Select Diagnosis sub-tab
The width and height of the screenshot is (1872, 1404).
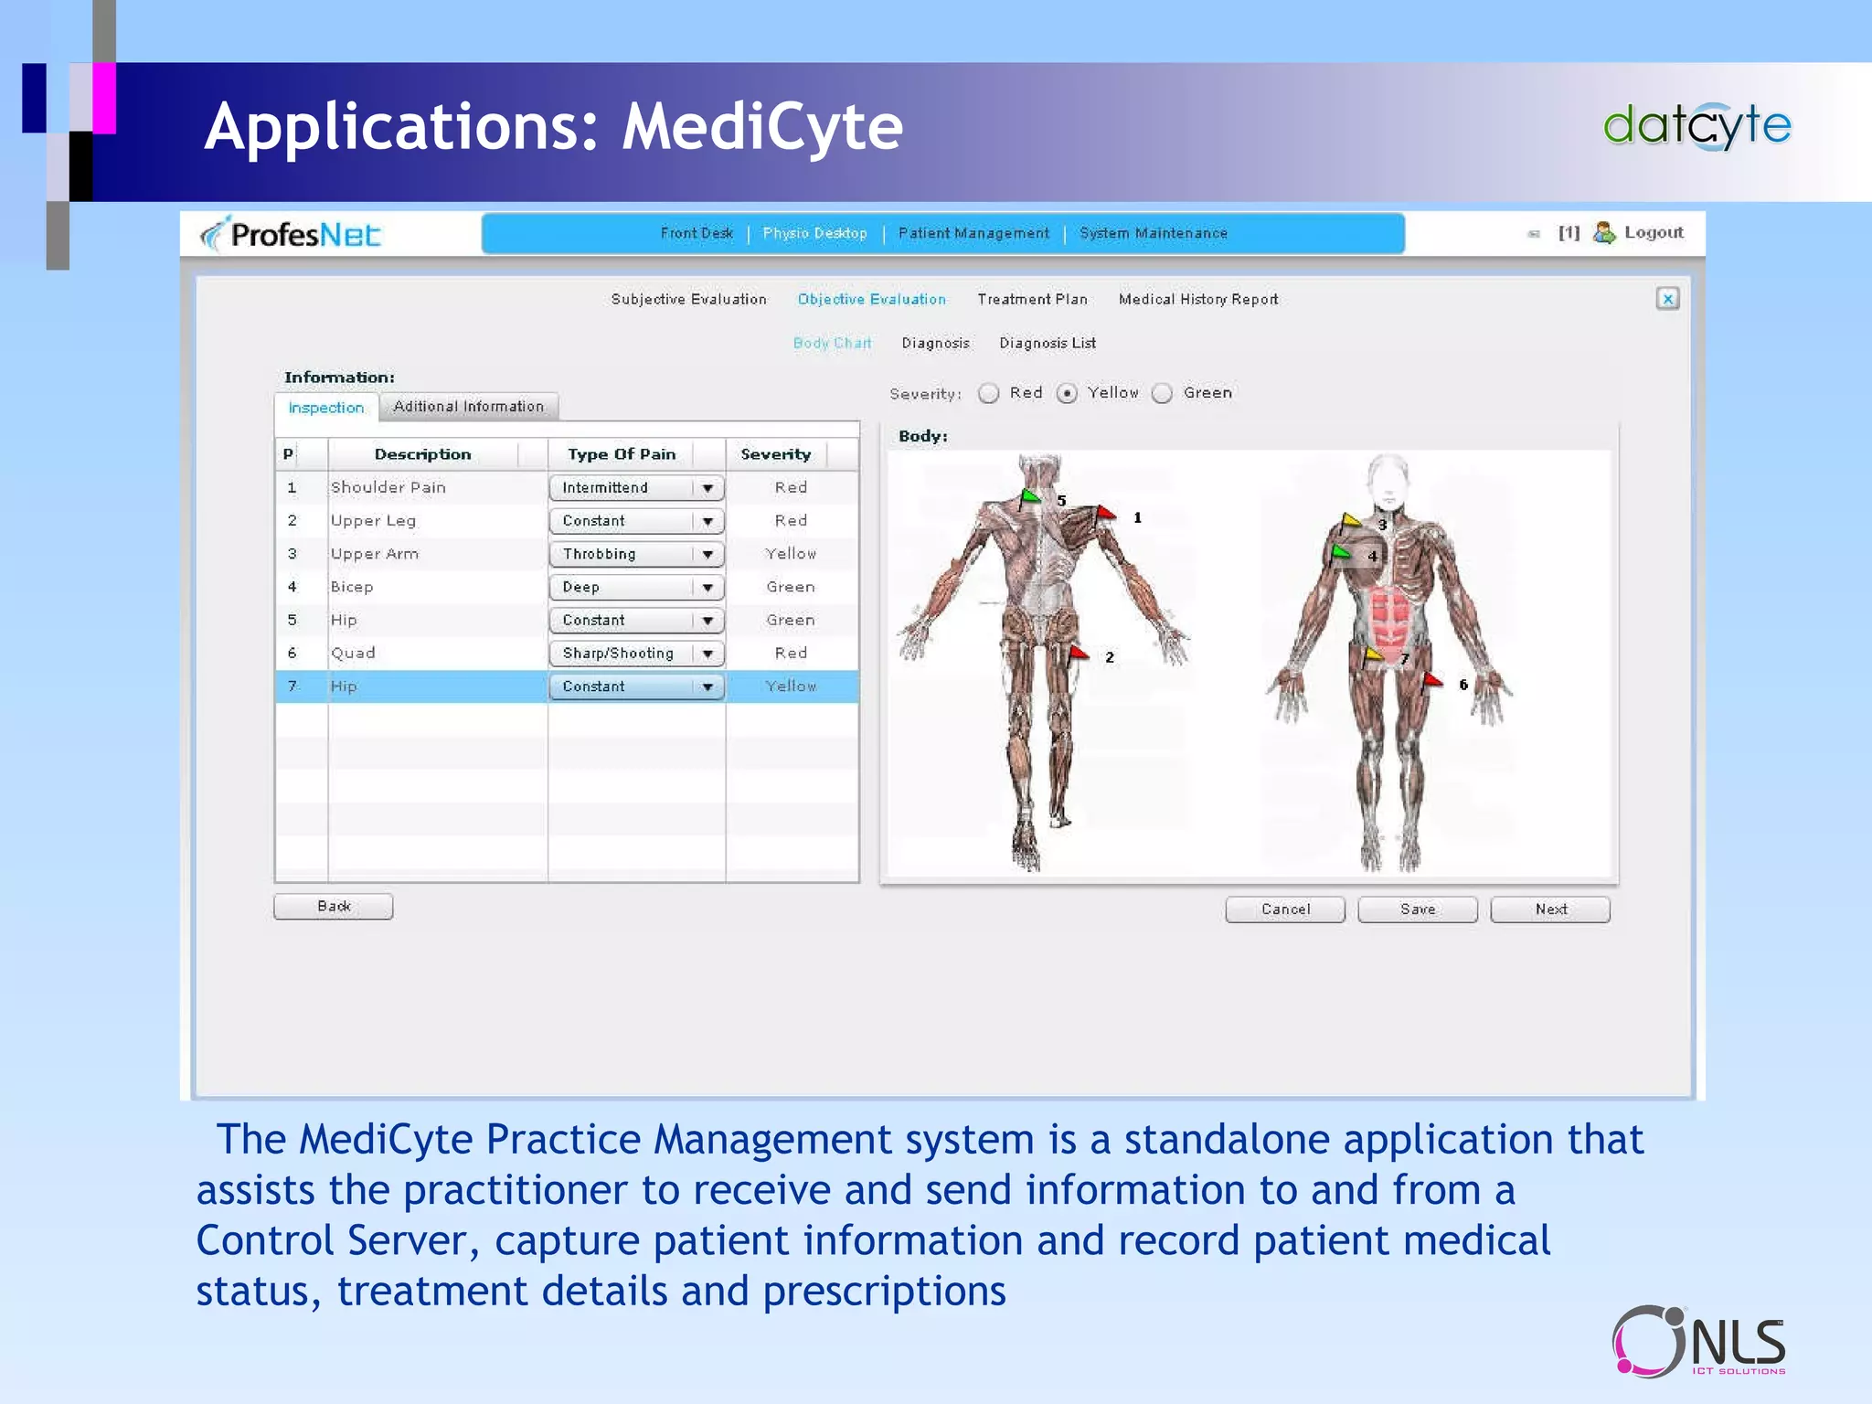(x=935, y=343)
